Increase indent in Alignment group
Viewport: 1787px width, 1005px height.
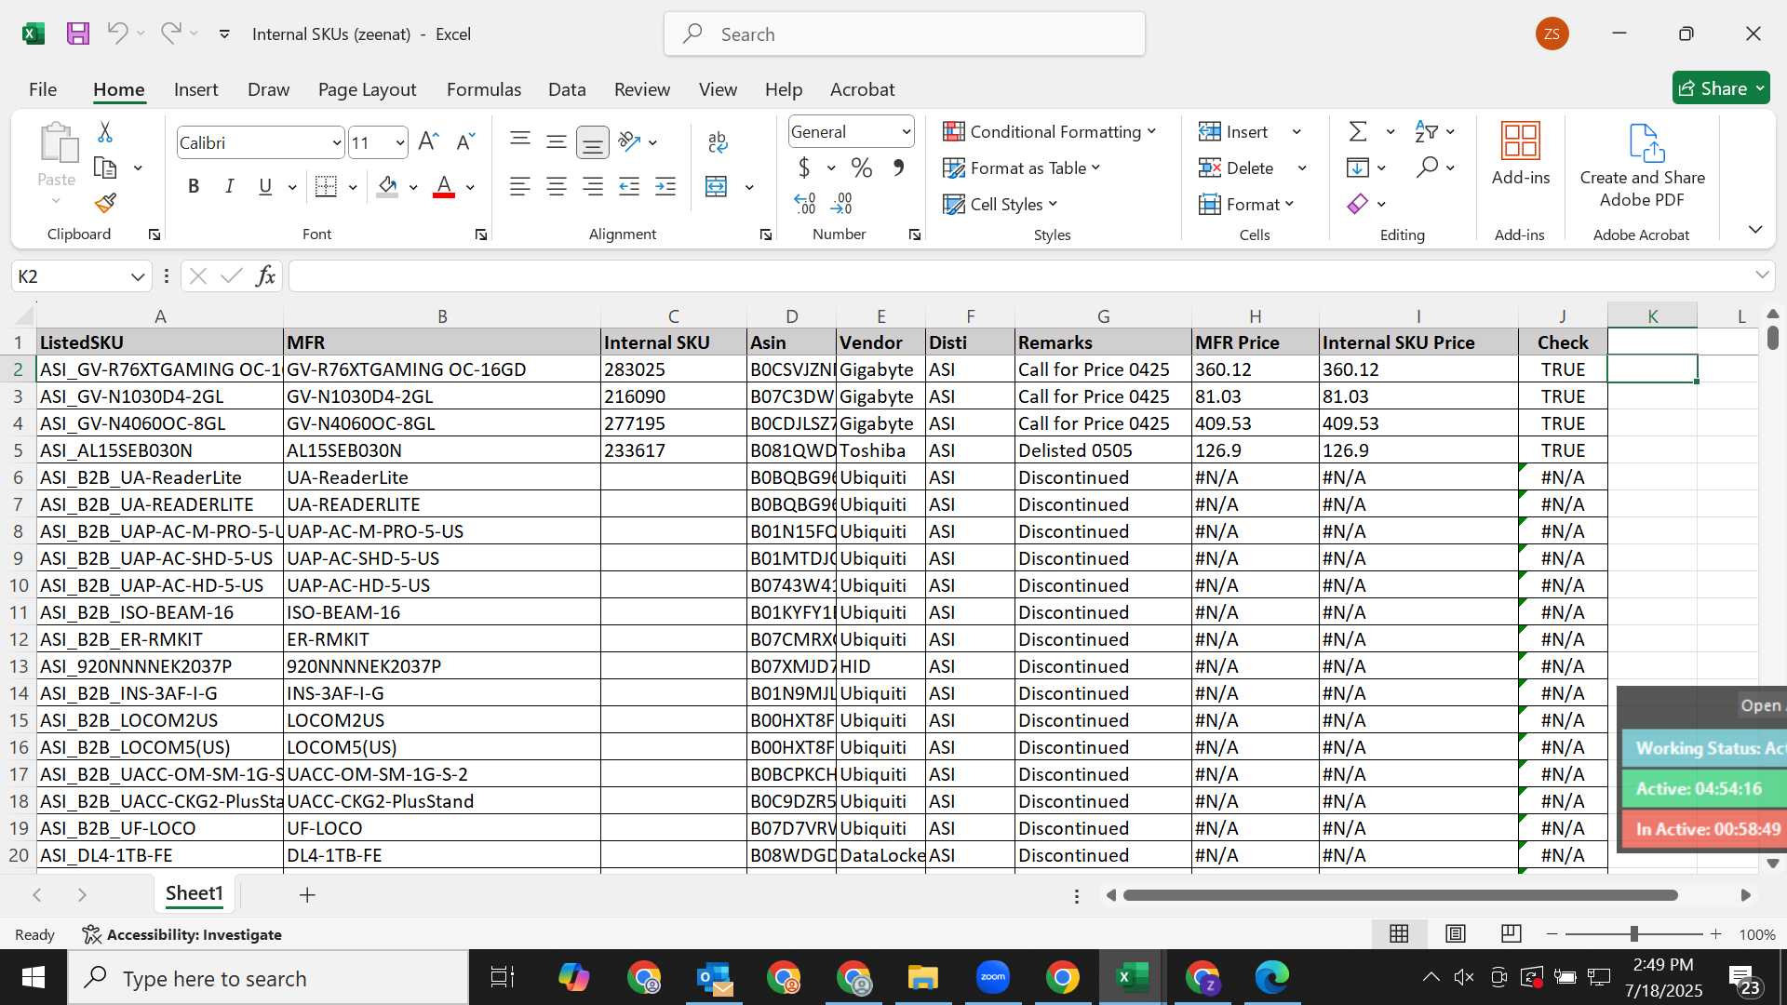point(665,186)
